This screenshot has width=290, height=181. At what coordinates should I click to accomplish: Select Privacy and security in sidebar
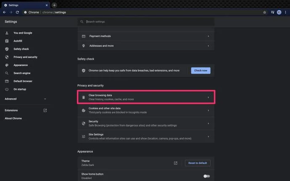25,57
